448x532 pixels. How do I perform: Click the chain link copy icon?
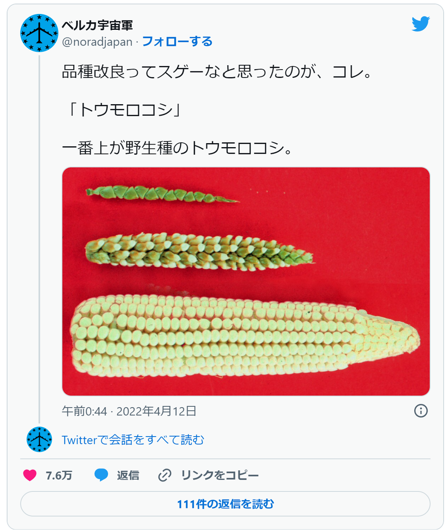coord(164,475)
